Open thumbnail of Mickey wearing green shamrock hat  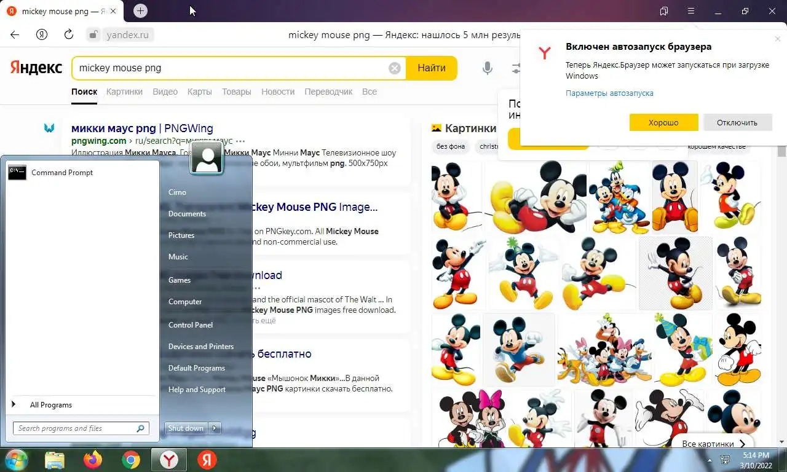point(523,273)
